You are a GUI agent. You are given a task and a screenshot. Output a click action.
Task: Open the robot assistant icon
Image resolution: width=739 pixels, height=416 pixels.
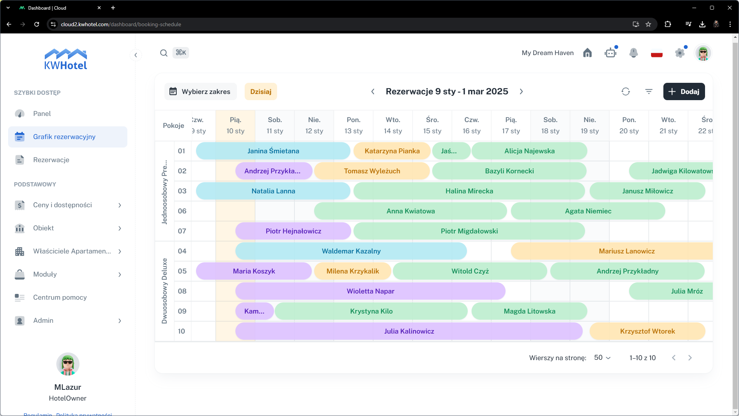pos(610,53)
